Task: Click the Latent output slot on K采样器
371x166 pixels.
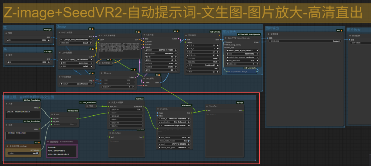Action: (x=179, y=38)
